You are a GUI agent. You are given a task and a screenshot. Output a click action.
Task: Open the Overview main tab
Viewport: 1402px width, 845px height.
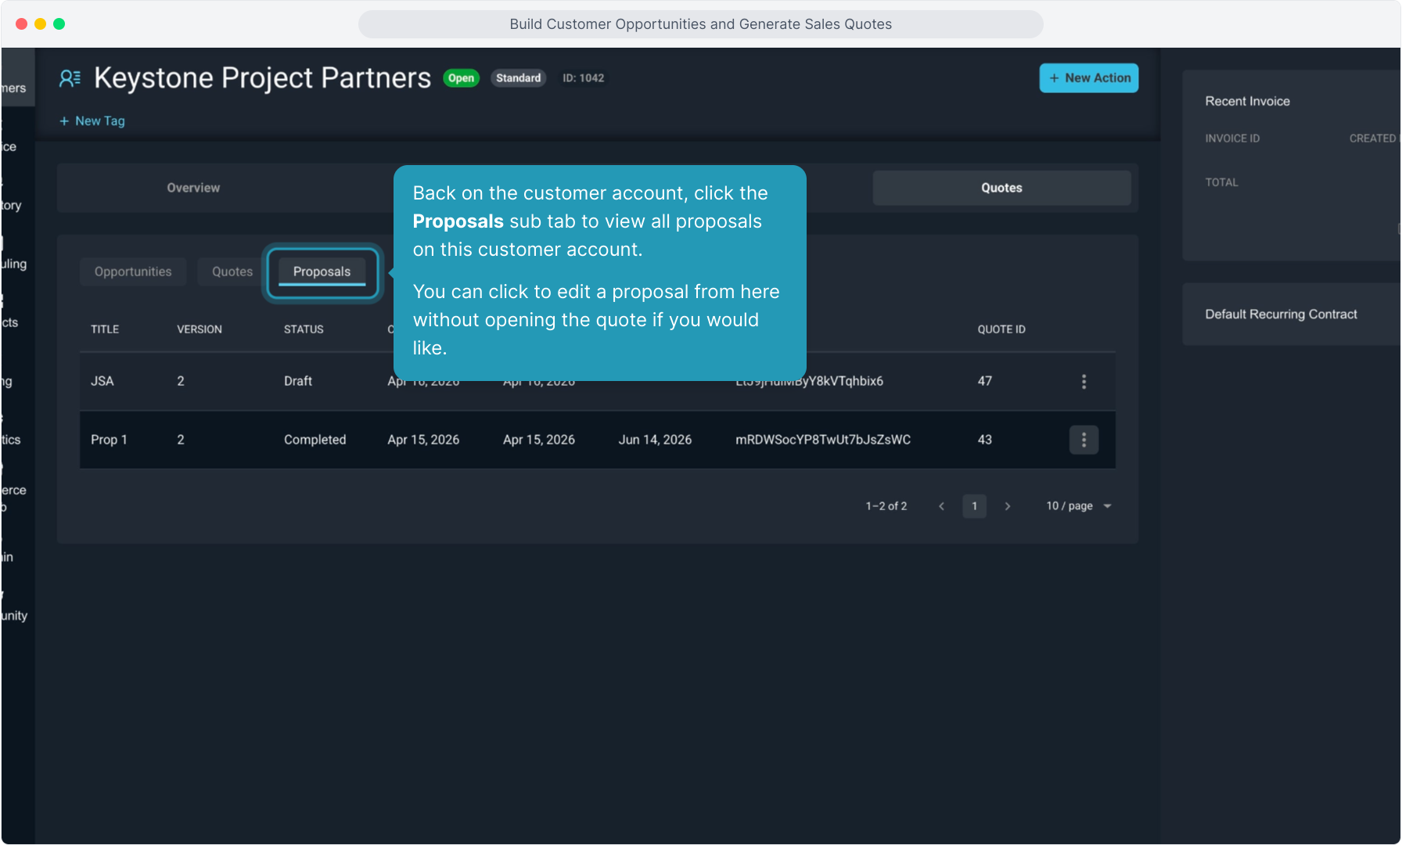tap(193, 188)
